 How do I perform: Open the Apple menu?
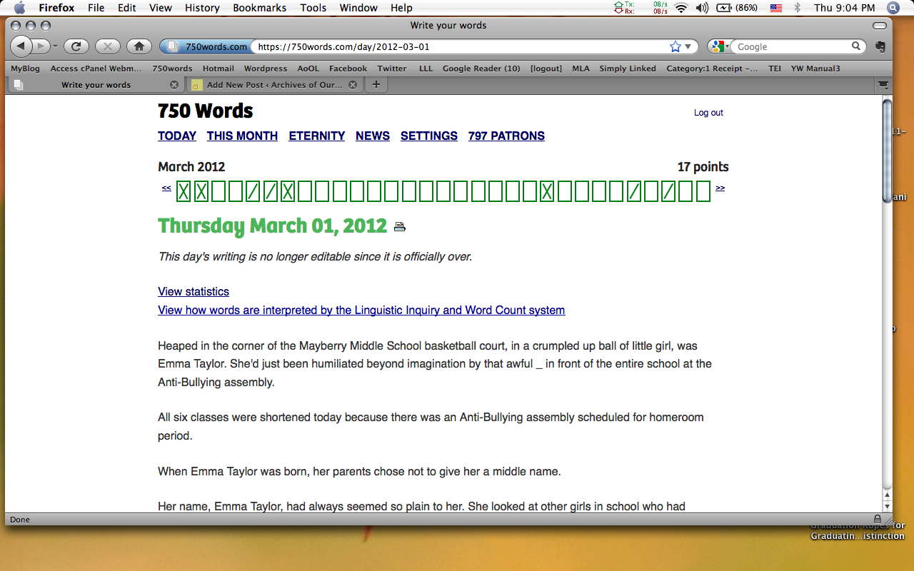click(19, 8)
